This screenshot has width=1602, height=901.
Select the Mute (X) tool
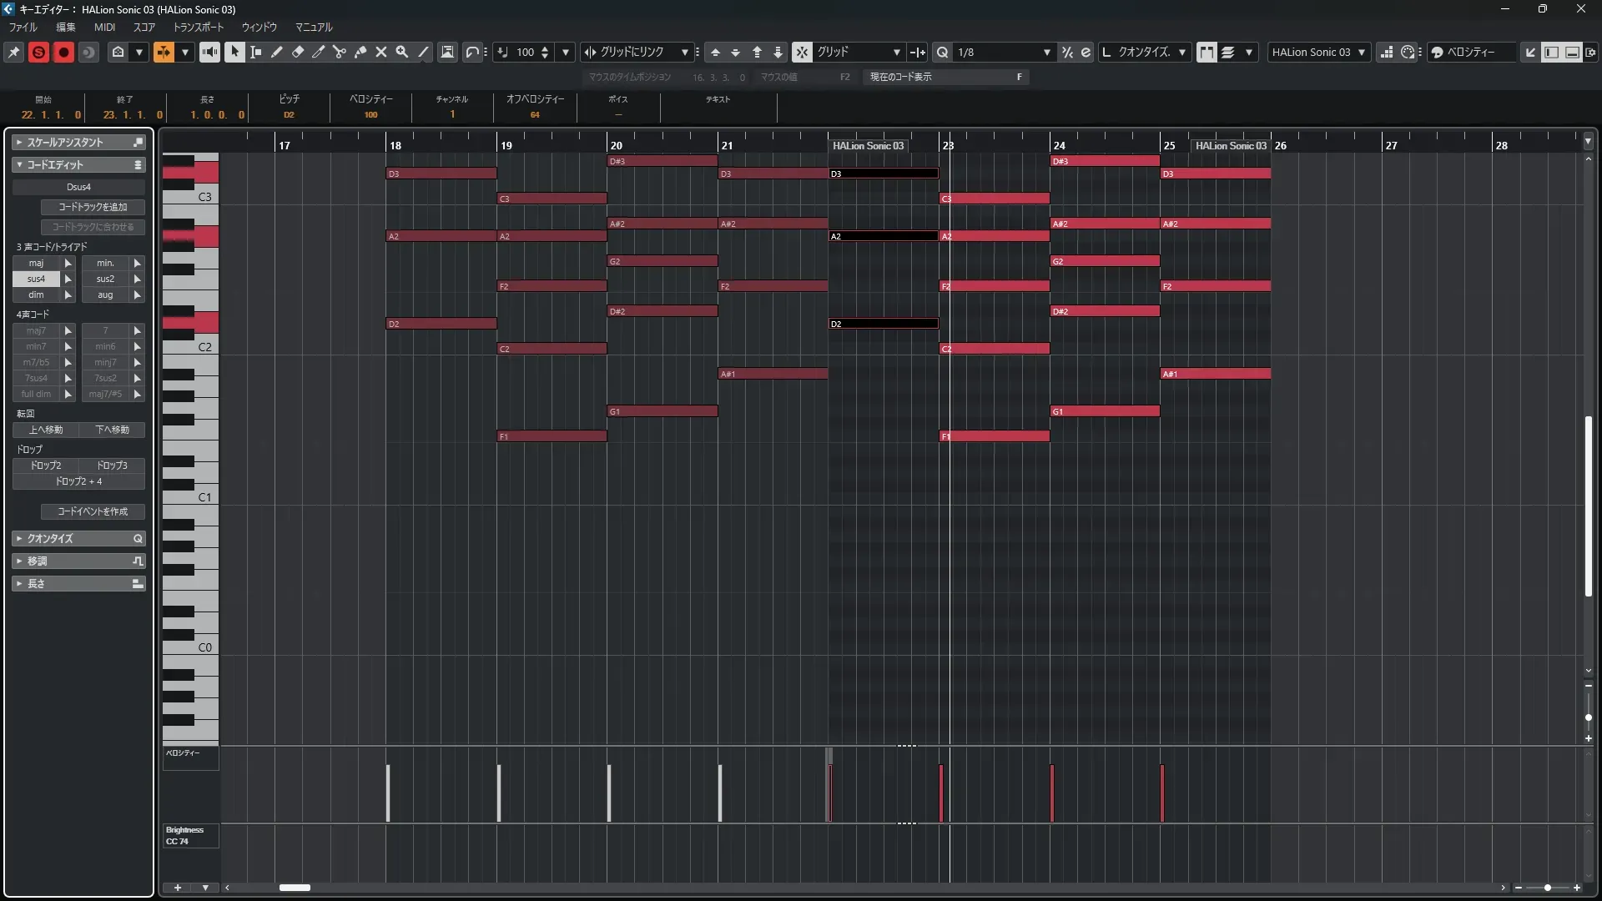381,52
